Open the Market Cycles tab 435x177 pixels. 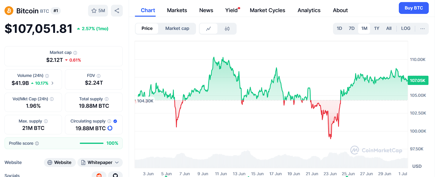267,10
